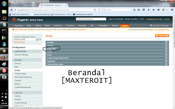Viewport: 175px width, 109px height.
Task: Open the Firefox Bookmarks menu
Action: [x=34, y=1]
